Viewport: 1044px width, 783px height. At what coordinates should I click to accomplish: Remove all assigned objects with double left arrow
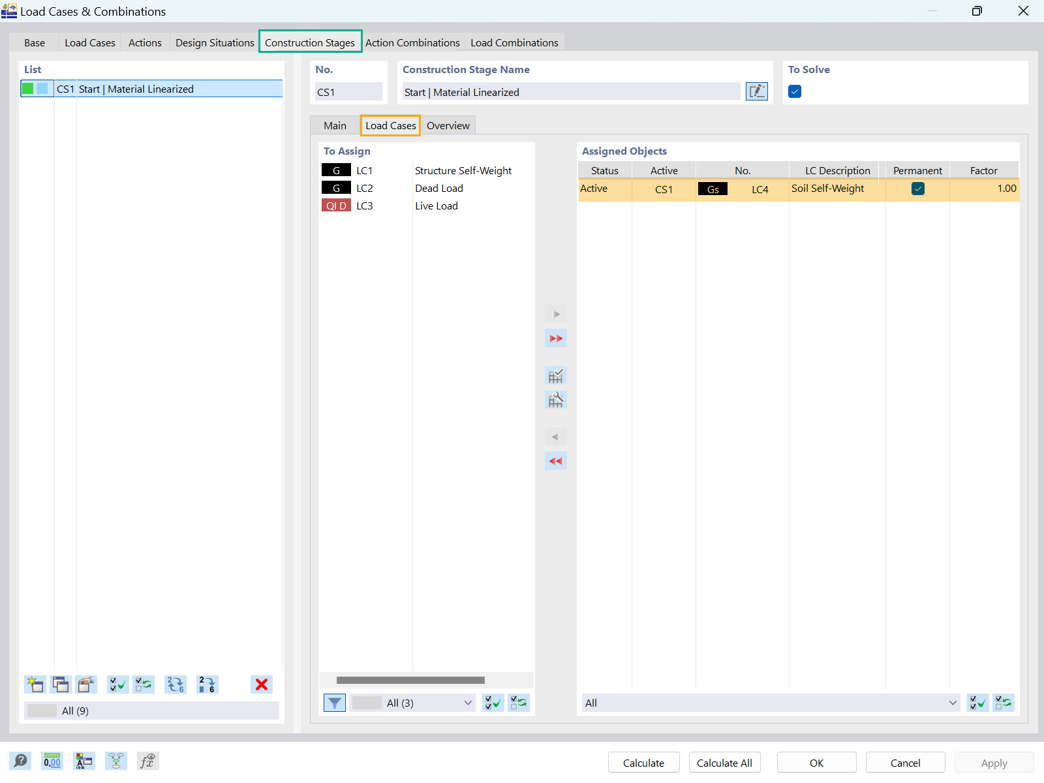(x=555, y=461)
